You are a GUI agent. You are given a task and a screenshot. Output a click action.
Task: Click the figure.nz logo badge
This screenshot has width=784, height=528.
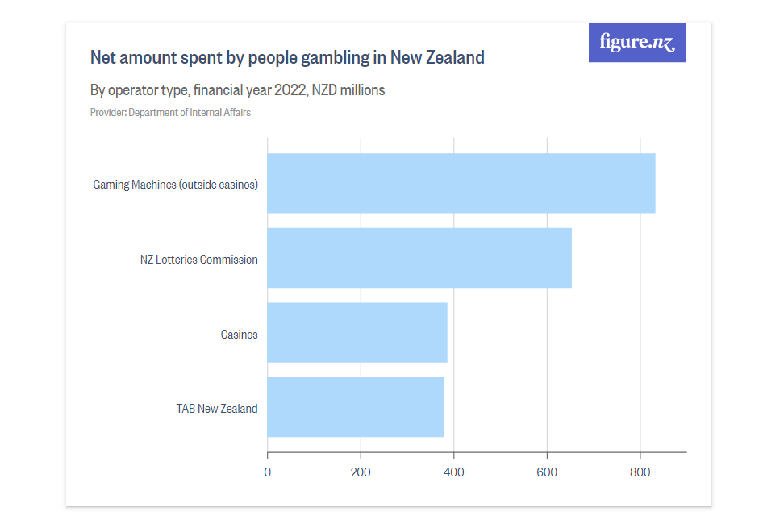[x=636, y=43]
